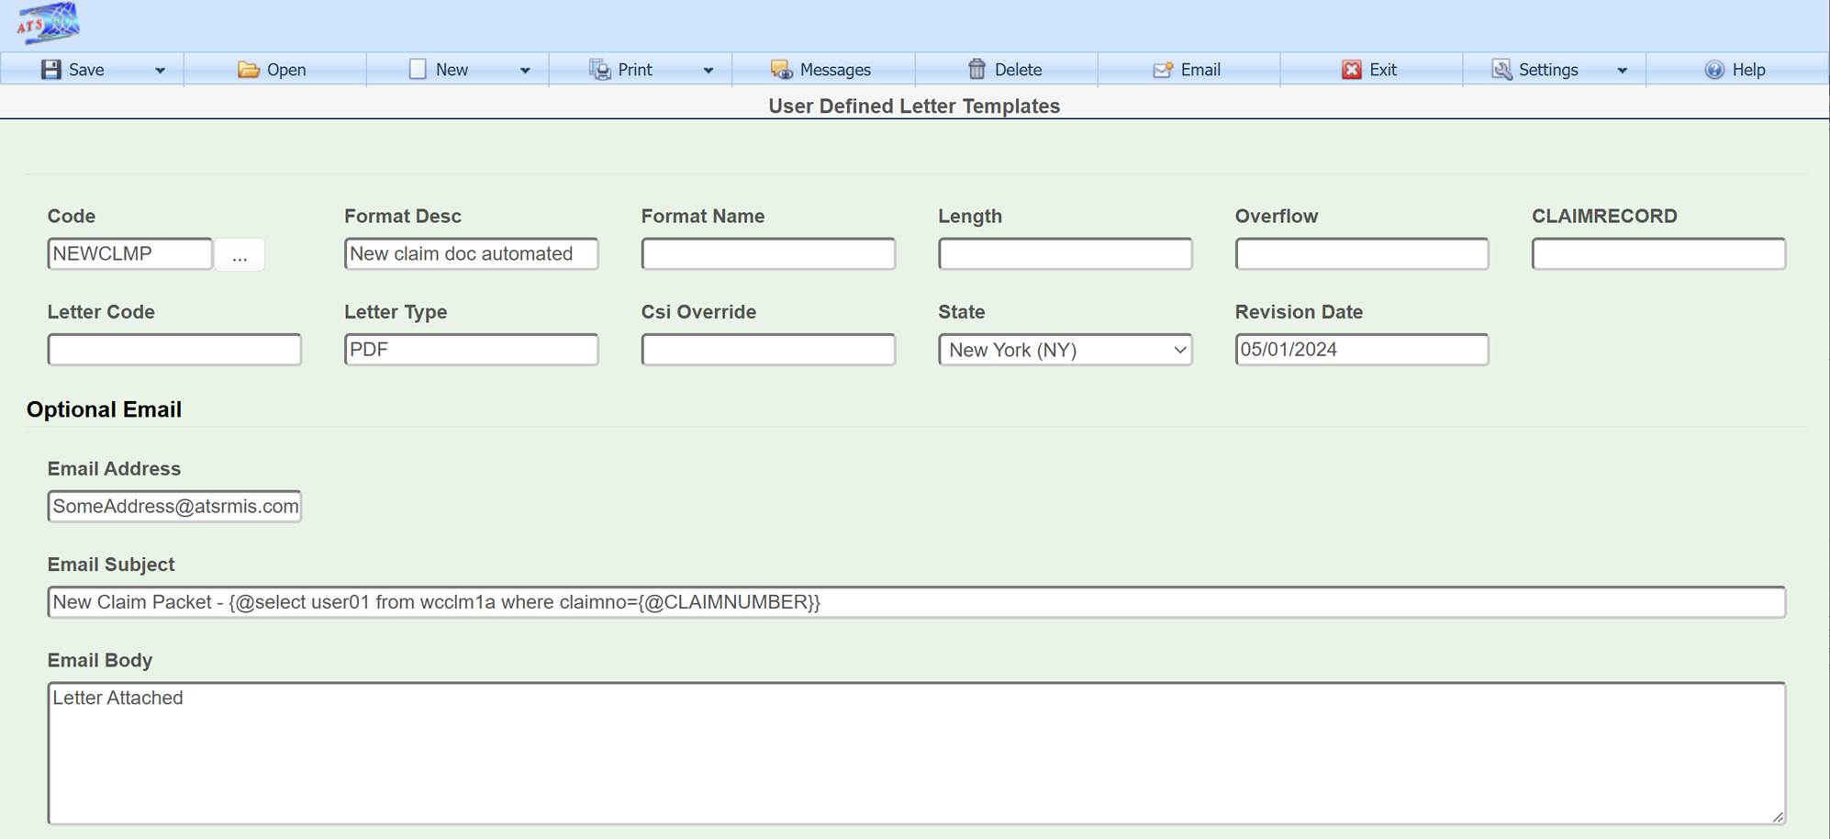This screenshot has height=839, width=1830.
Task: Click the Email envelope icon
Action: 1163,70
